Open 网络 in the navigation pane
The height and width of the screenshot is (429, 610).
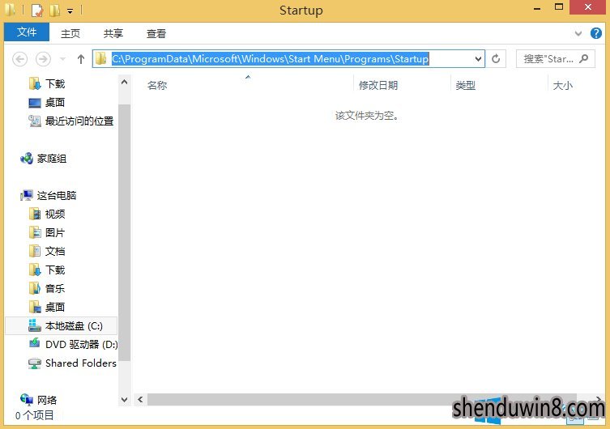point(47,400)
